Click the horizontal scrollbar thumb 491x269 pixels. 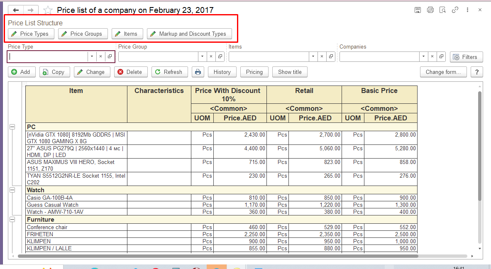tap(218, 256)
